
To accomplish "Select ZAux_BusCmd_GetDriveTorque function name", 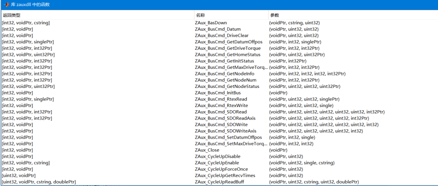I will (x=228, y=48).
